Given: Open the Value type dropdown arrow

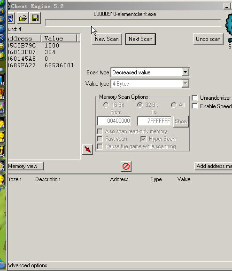Looking at the screenshot, I should [185, 84].
